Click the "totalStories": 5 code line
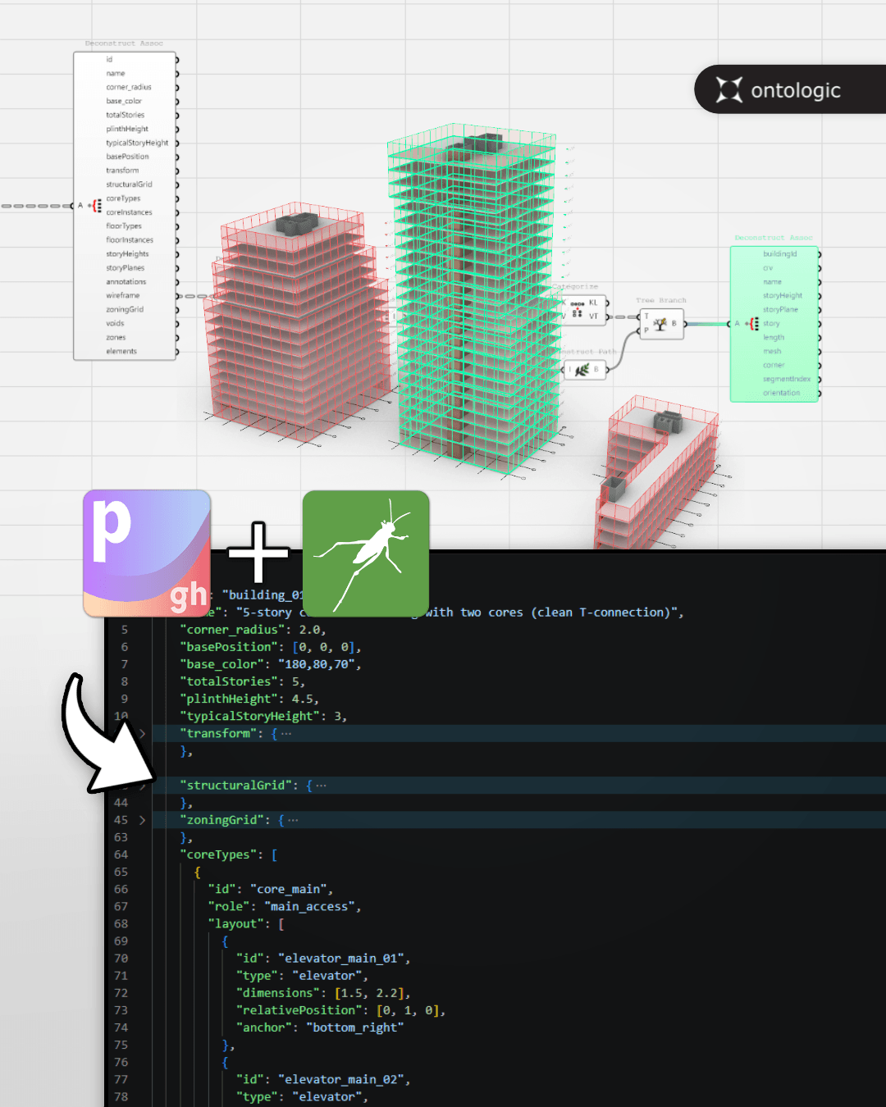The width and height of the screenshot is (886, 1107). 242,681
